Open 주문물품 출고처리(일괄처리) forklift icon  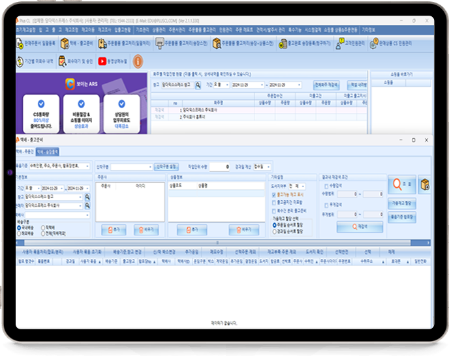[x=102, y=44]
